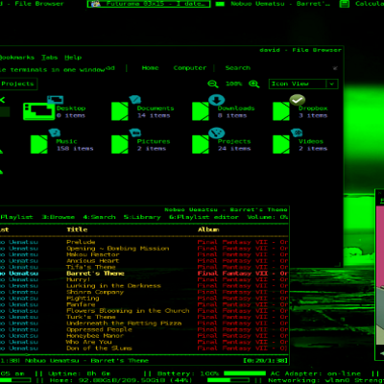The image size is (384, 384).
Task: Click the Search toolbar button
Action: 238,68
